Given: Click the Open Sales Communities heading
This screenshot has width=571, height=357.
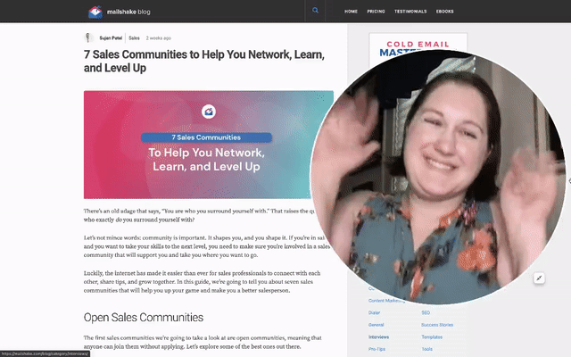Looking at the screenshot, I should 144,318.
